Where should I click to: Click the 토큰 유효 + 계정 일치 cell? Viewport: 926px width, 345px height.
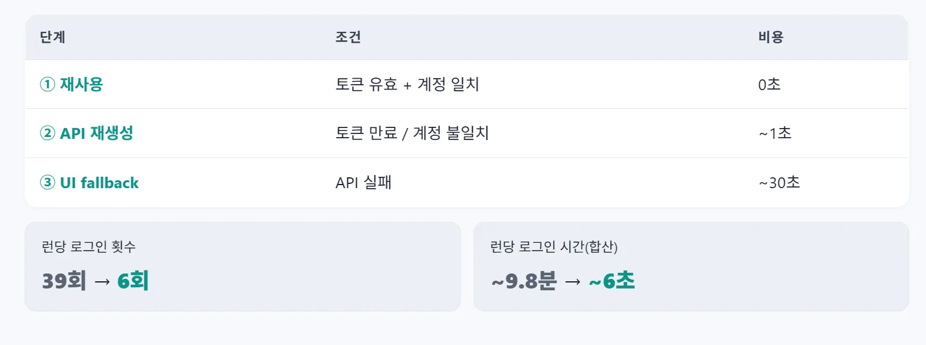(407, 84)
